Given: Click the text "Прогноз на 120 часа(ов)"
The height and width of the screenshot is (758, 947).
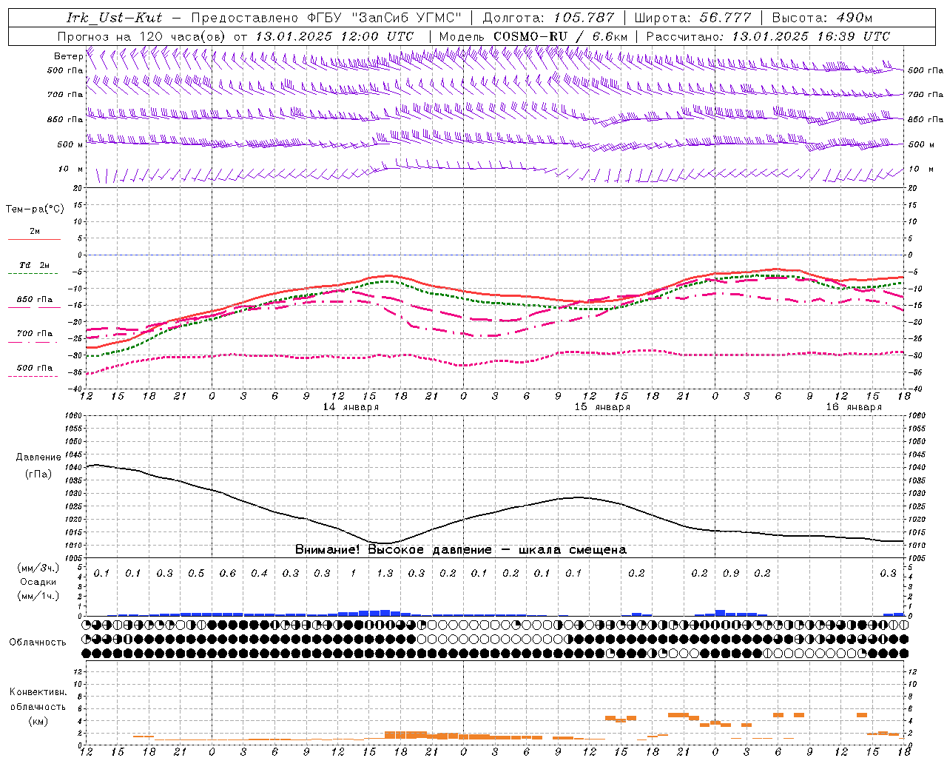Looking at the screenshot, I should (x=142, y=36).
